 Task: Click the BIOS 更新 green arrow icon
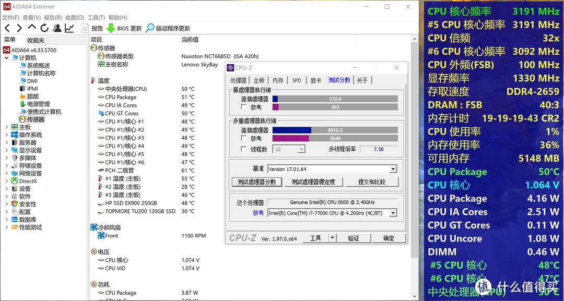[x=111, y=29]
